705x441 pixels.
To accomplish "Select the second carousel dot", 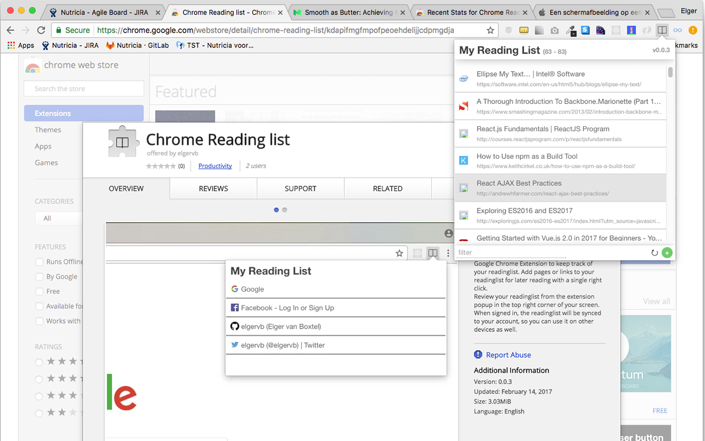I will pos(284,210).
